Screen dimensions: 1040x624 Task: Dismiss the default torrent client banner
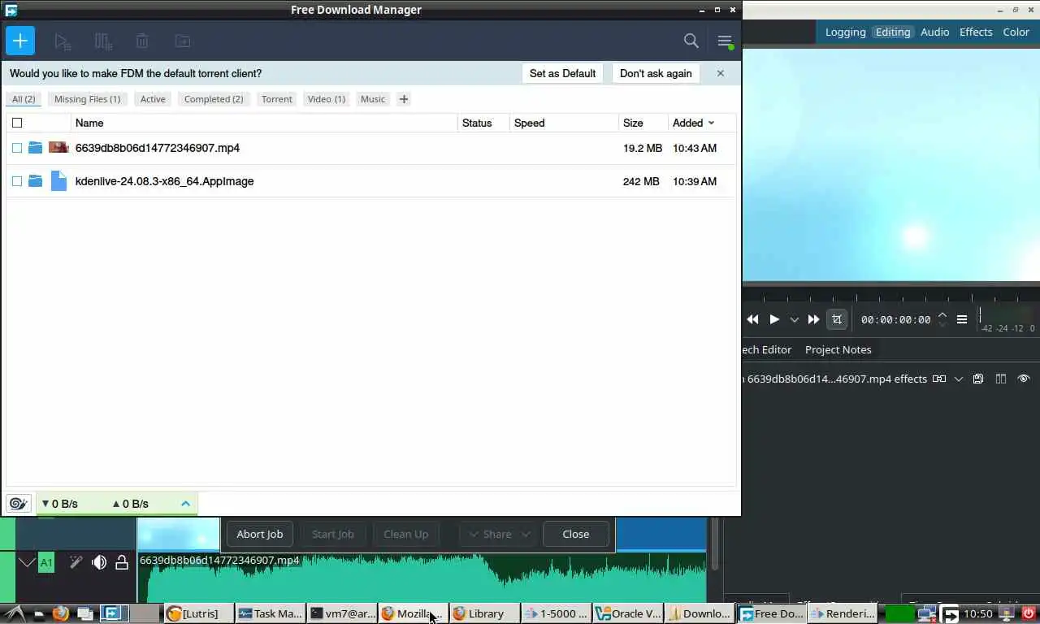pyautogui.click(x=720, y=73)
